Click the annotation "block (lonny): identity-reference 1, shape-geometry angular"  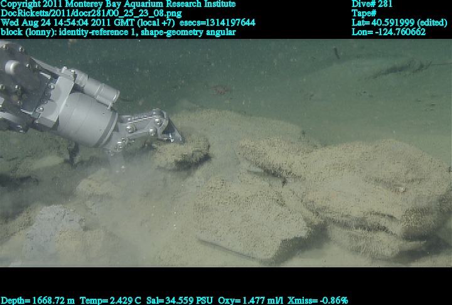click(x=118, y=32)
